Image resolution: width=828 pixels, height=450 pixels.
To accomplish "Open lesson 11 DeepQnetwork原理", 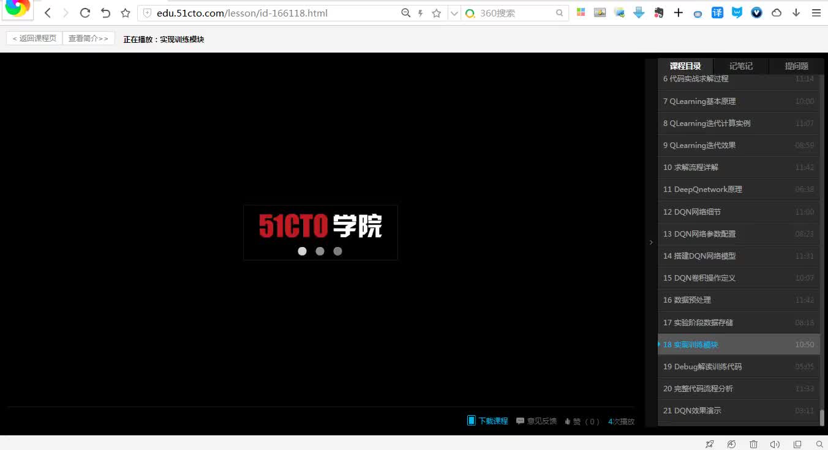I will pyautogui.click(x=739, y=190).
